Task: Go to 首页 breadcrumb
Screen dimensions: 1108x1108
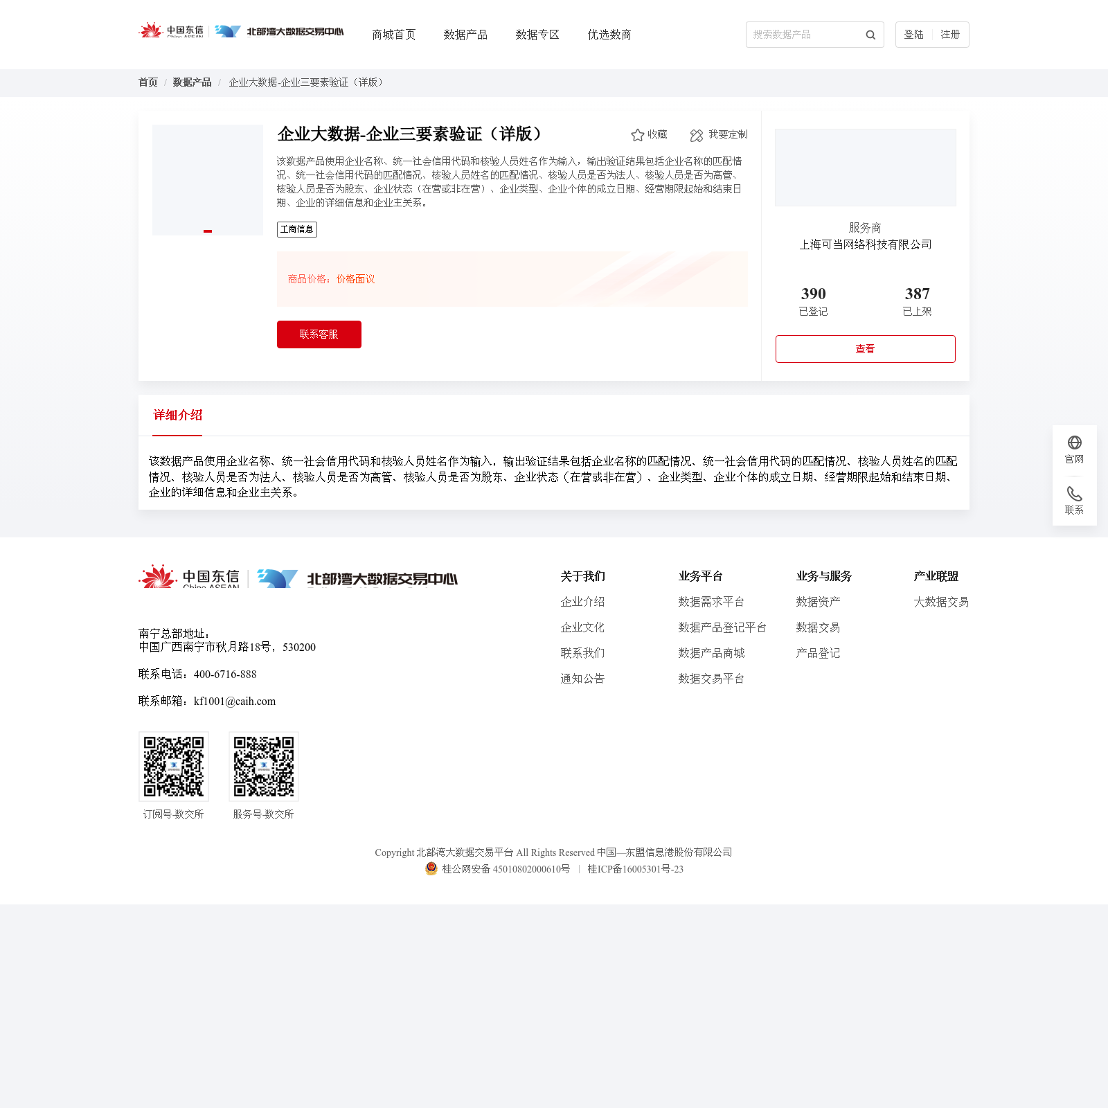Action: click(x=148, y=82)
